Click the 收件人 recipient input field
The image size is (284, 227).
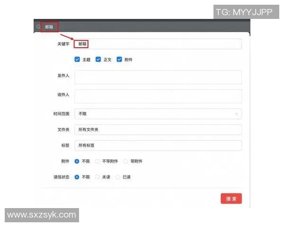(x=158, y=96)
